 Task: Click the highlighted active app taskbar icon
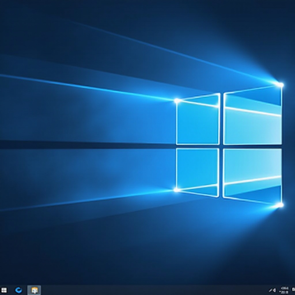click(34, 290)
